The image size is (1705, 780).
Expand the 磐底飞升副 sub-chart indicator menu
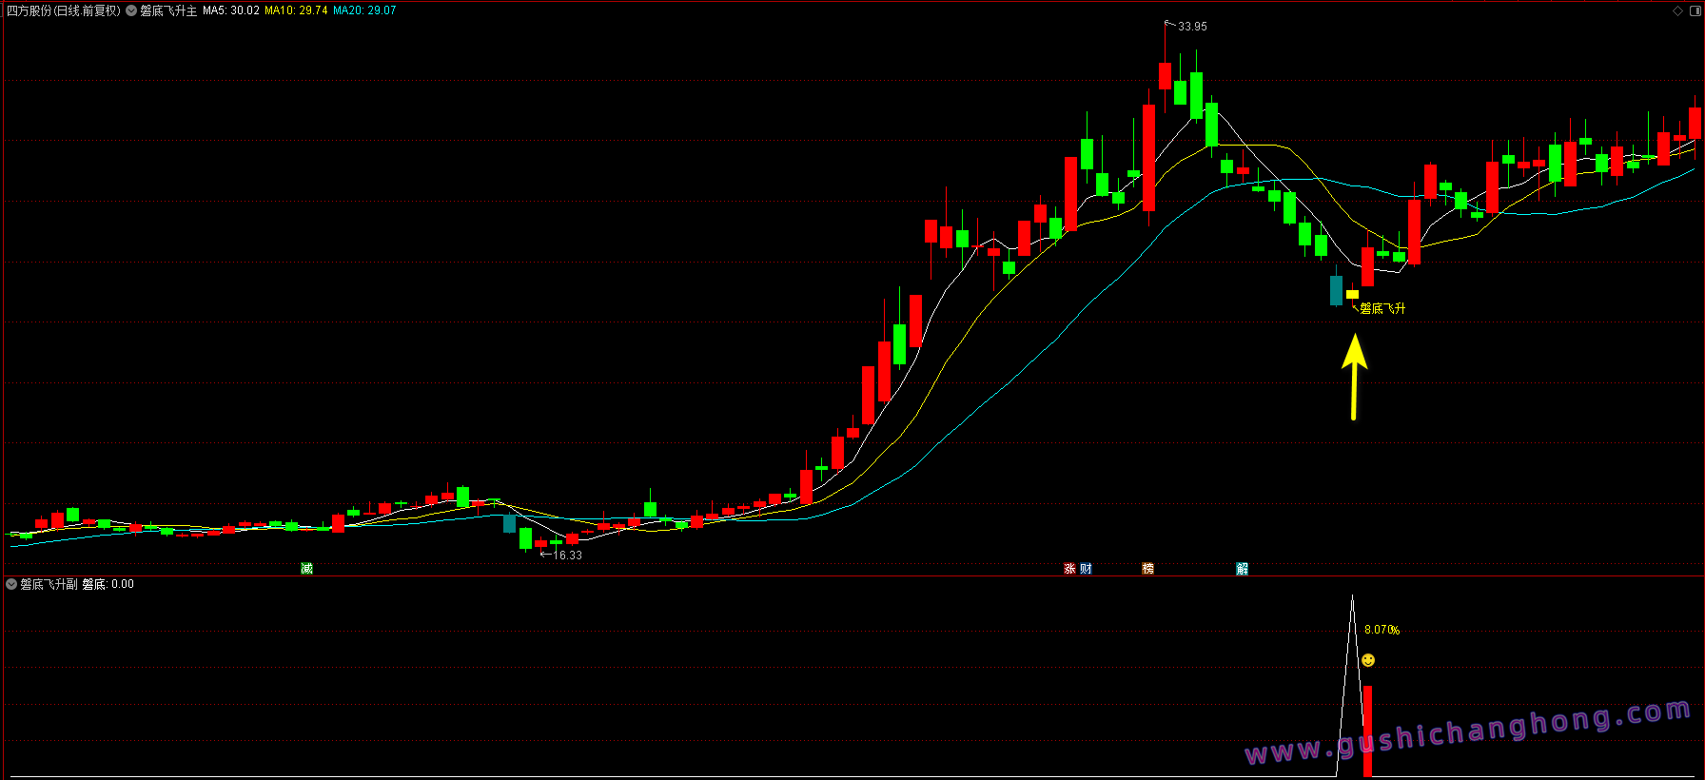coord(11,584)
